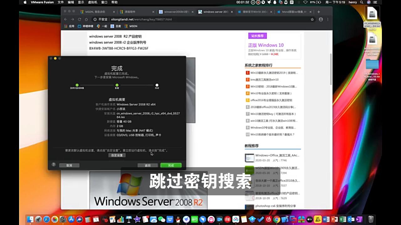This screenshot has width=401, height=225.
Task: Open the help question mark in VMware dialog
Action: pyautogui.click(x=54, y=164)
